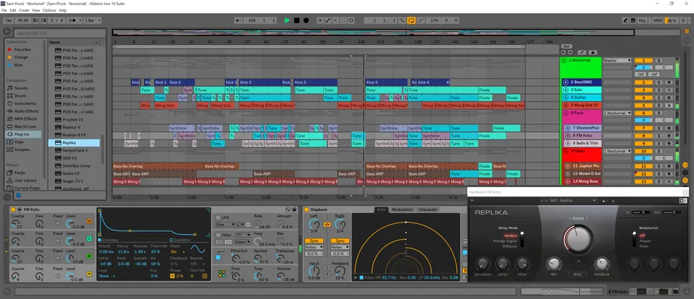
Task: Select oscillator D in FM Koto
Action: click(89, 221)
